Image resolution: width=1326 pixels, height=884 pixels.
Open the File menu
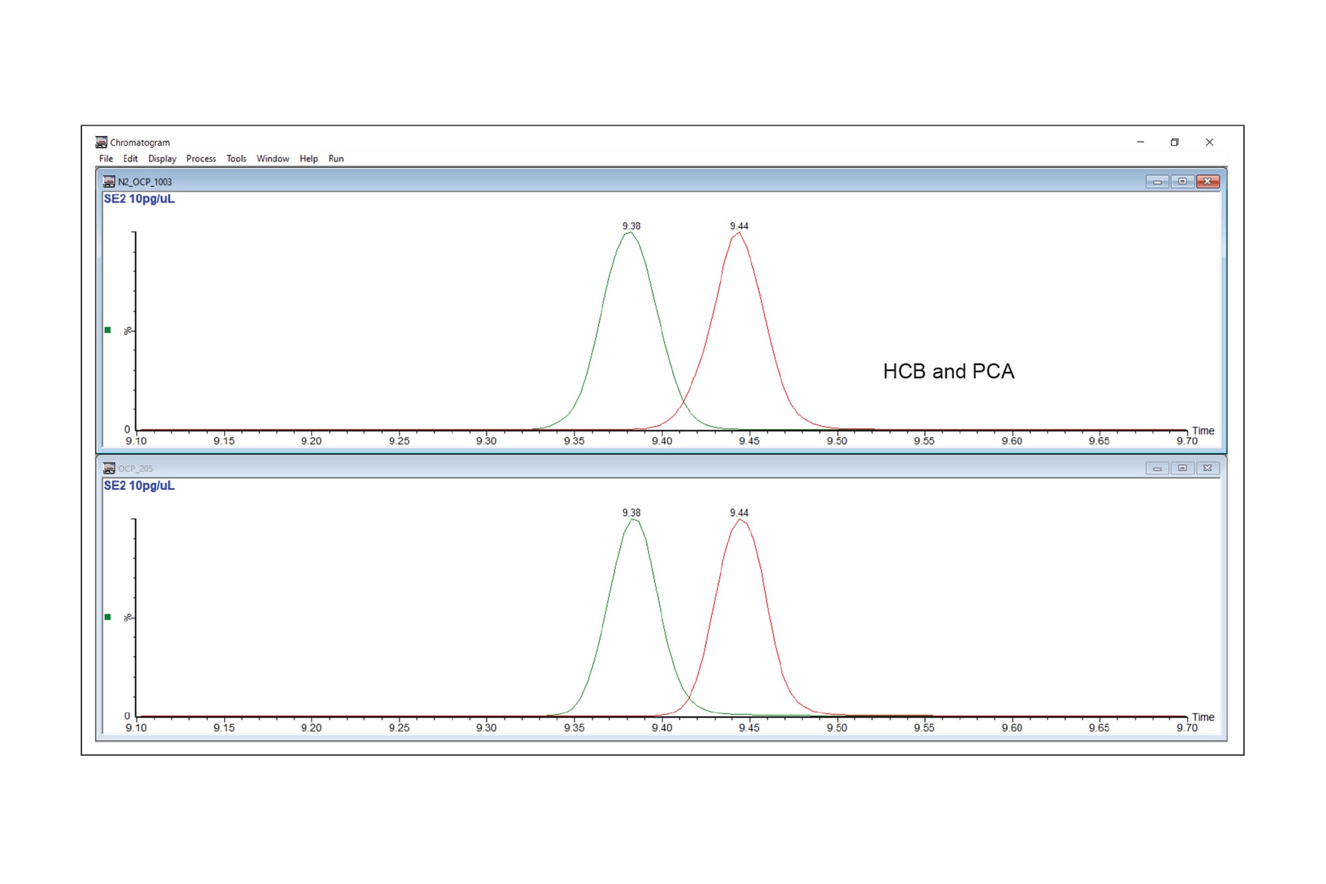[x=105, y=158]
